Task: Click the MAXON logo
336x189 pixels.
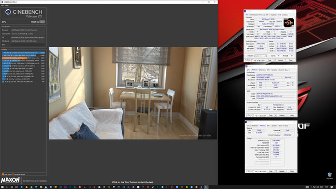Action: click(x=10, y=180)
